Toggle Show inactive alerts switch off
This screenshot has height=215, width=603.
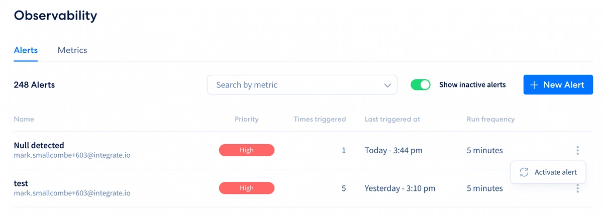tap(421, 85)
